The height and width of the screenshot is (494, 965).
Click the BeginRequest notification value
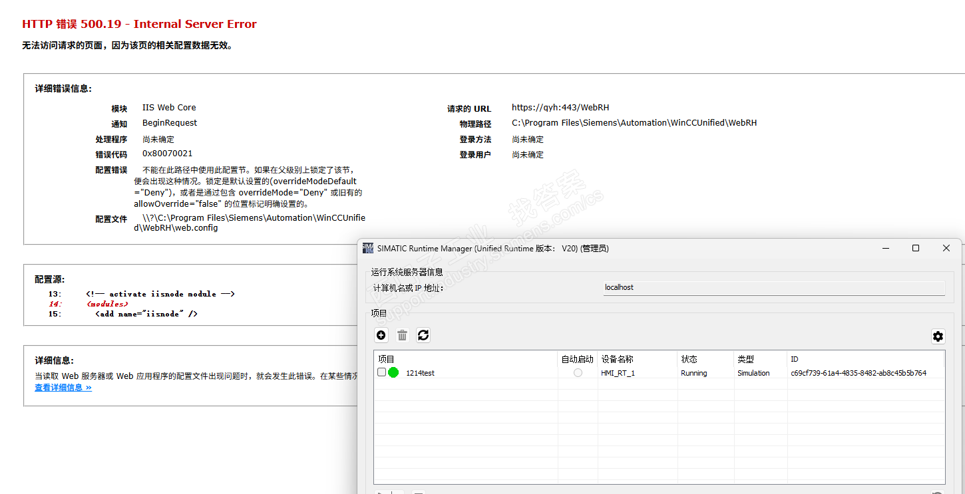(170, 123)
